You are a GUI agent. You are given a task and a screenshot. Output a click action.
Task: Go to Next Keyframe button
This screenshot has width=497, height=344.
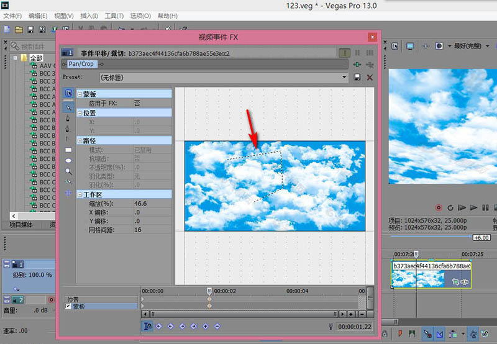pyautogui.click(x=182, y=326)
